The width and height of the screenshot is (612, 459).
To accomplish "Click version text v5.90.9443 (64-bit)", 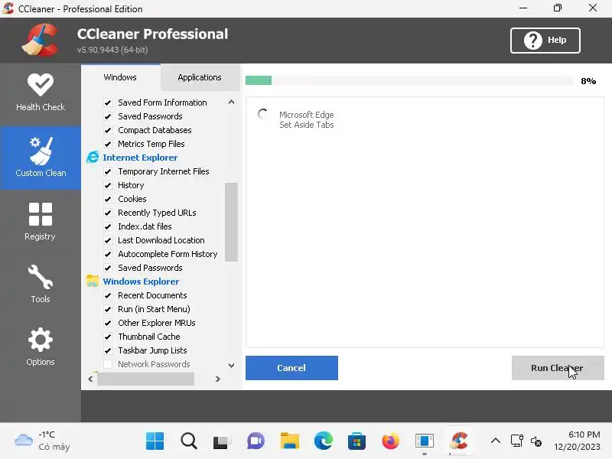I will [112, 50].
